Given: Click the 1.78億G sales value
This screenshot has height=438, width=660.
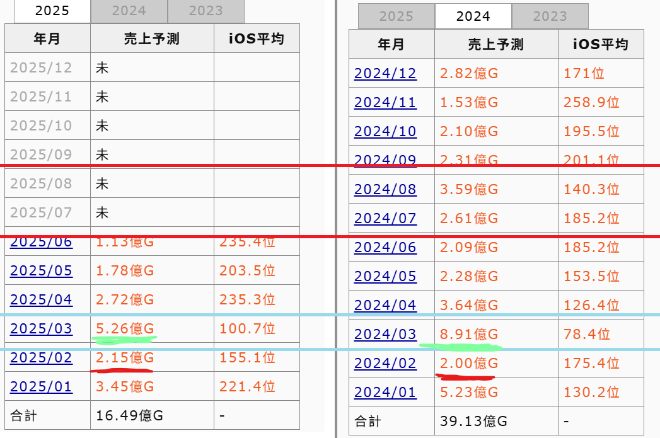Looking at the screenshot, I should [125, 270].
